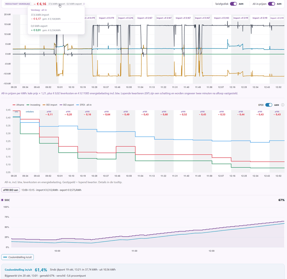Screen dimensions: 287x279
Task: Click the '61,4%' Coulombtelling value
Action: point(41,270)
